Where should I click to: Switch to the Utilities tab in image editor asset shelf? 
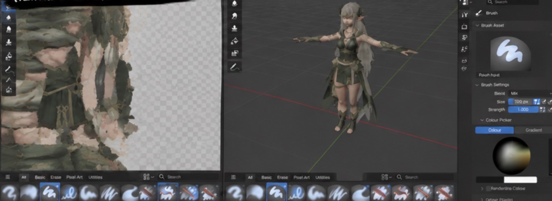(95, 177)
